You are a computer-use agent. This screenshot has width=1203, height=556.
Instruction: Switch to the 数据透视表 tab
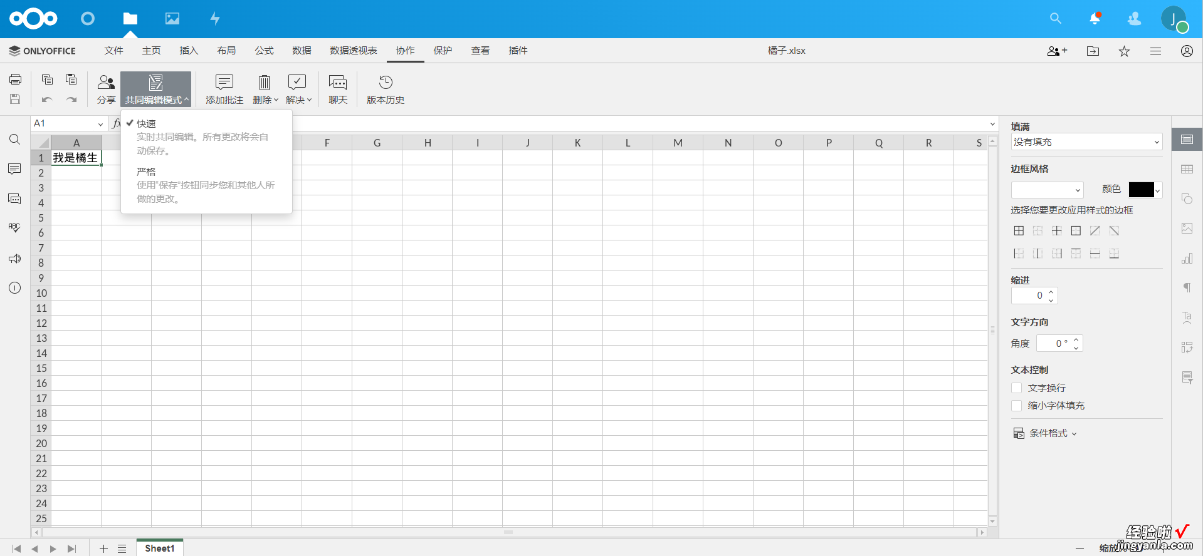pos(354,51)
